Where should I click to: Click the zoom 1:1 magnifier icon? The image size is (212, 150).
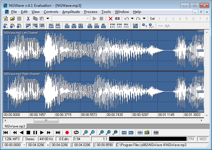101,133
